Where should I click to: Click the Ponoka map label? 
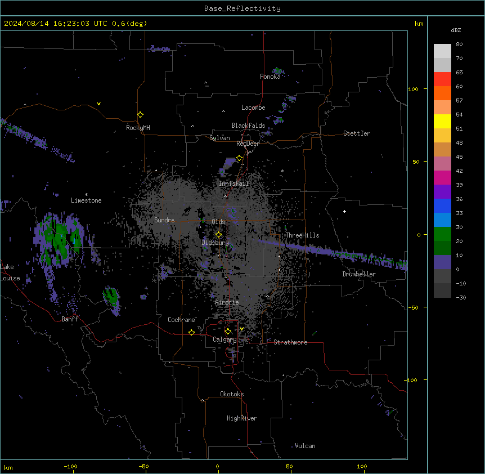[270, 77]
